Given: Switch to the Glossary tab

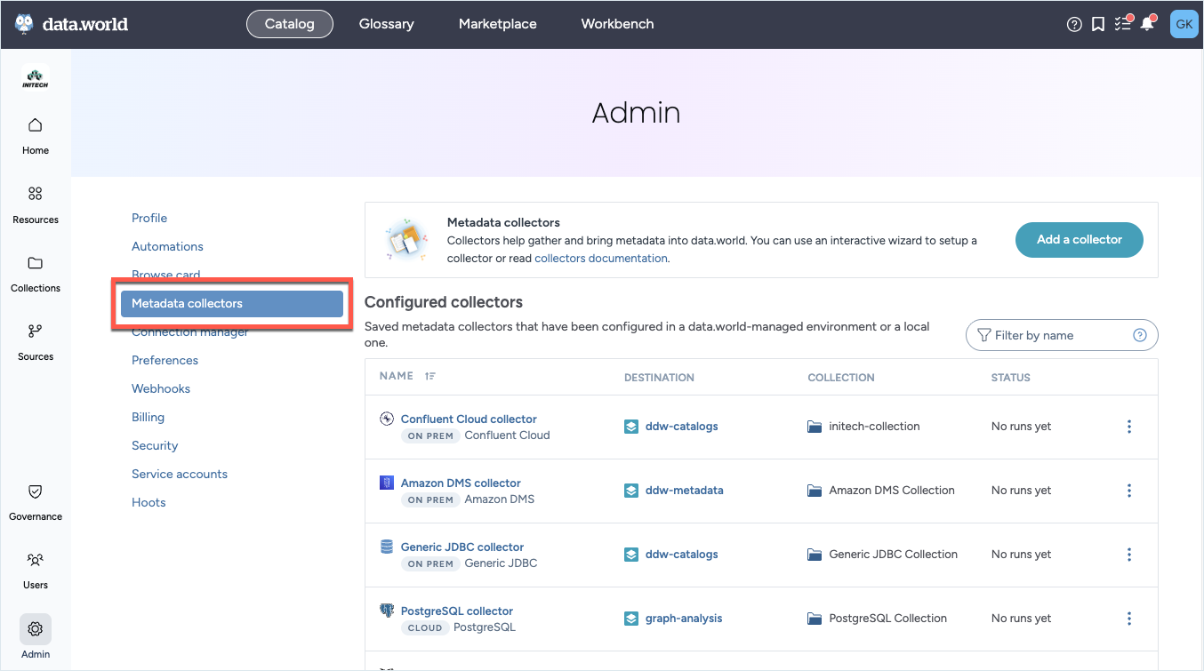Looking at the screenshot, I should 386,24.
